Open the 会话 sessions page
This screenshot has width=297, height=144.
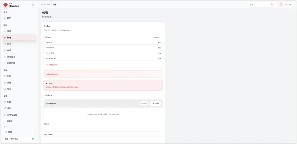coord(19,50)
